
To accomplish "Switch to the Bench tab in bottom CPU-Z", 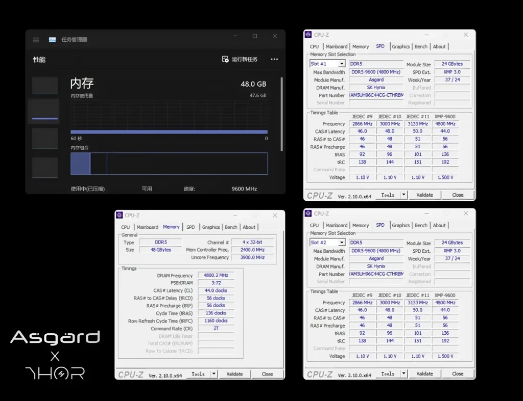I will click(420, 225).
